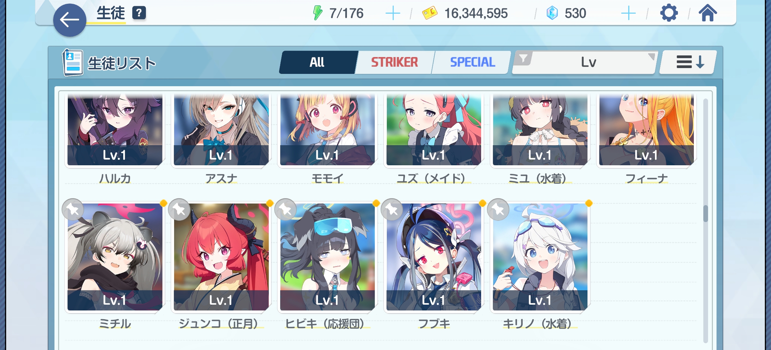Go to the home screen icon

707,13
